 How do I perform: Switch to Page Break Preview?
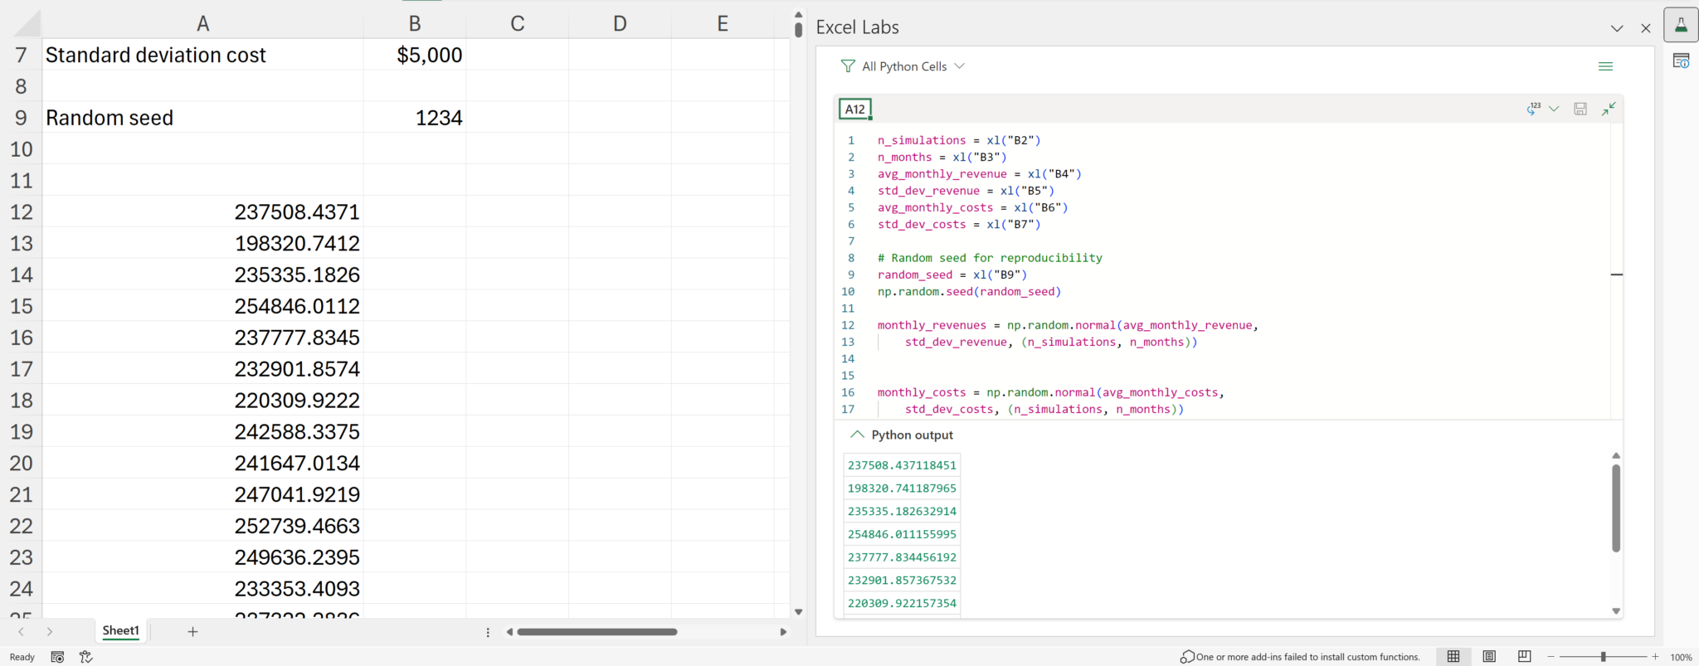1524,657
